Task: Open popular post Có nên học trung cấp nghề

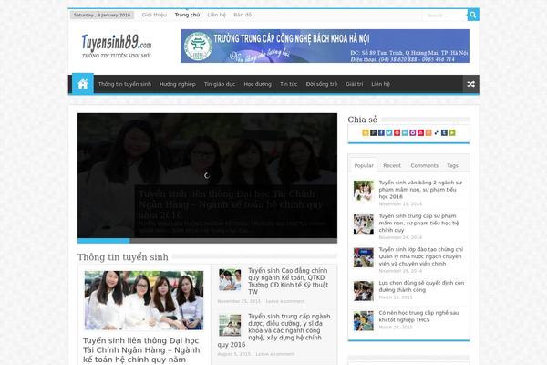Action: [x=418, y=317]
